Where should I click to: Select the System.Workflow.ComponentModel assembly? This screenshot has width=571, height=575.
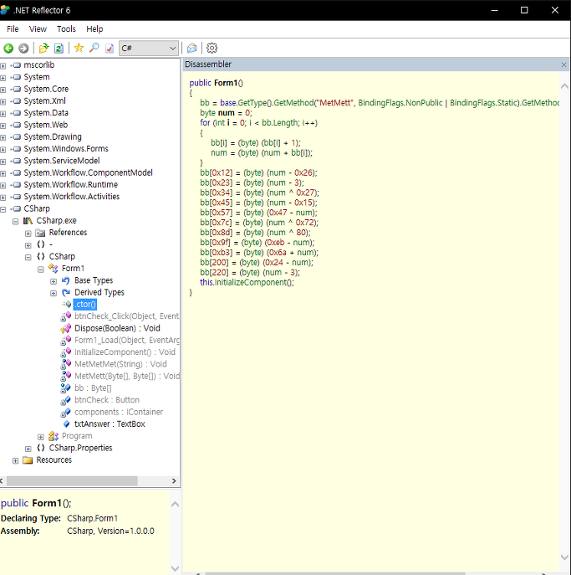[89, 172]
